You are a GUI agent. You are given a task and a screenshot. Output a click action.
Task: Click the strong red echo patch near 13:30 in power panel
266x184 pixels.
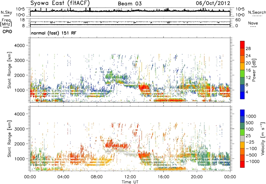pos(144,88)
